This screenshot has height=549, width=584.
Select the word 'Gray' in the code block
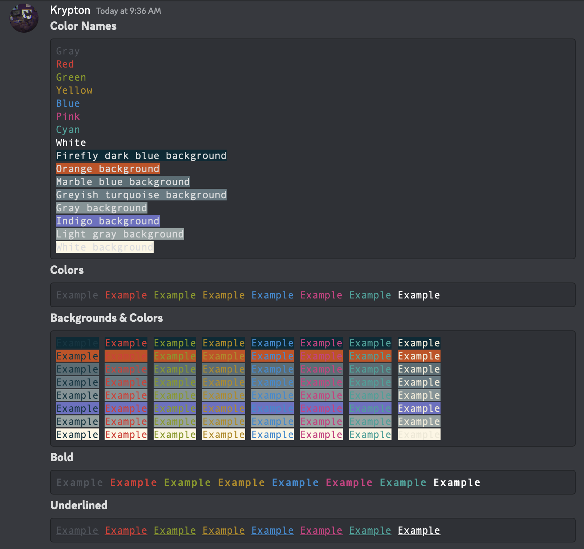point(68,51)
